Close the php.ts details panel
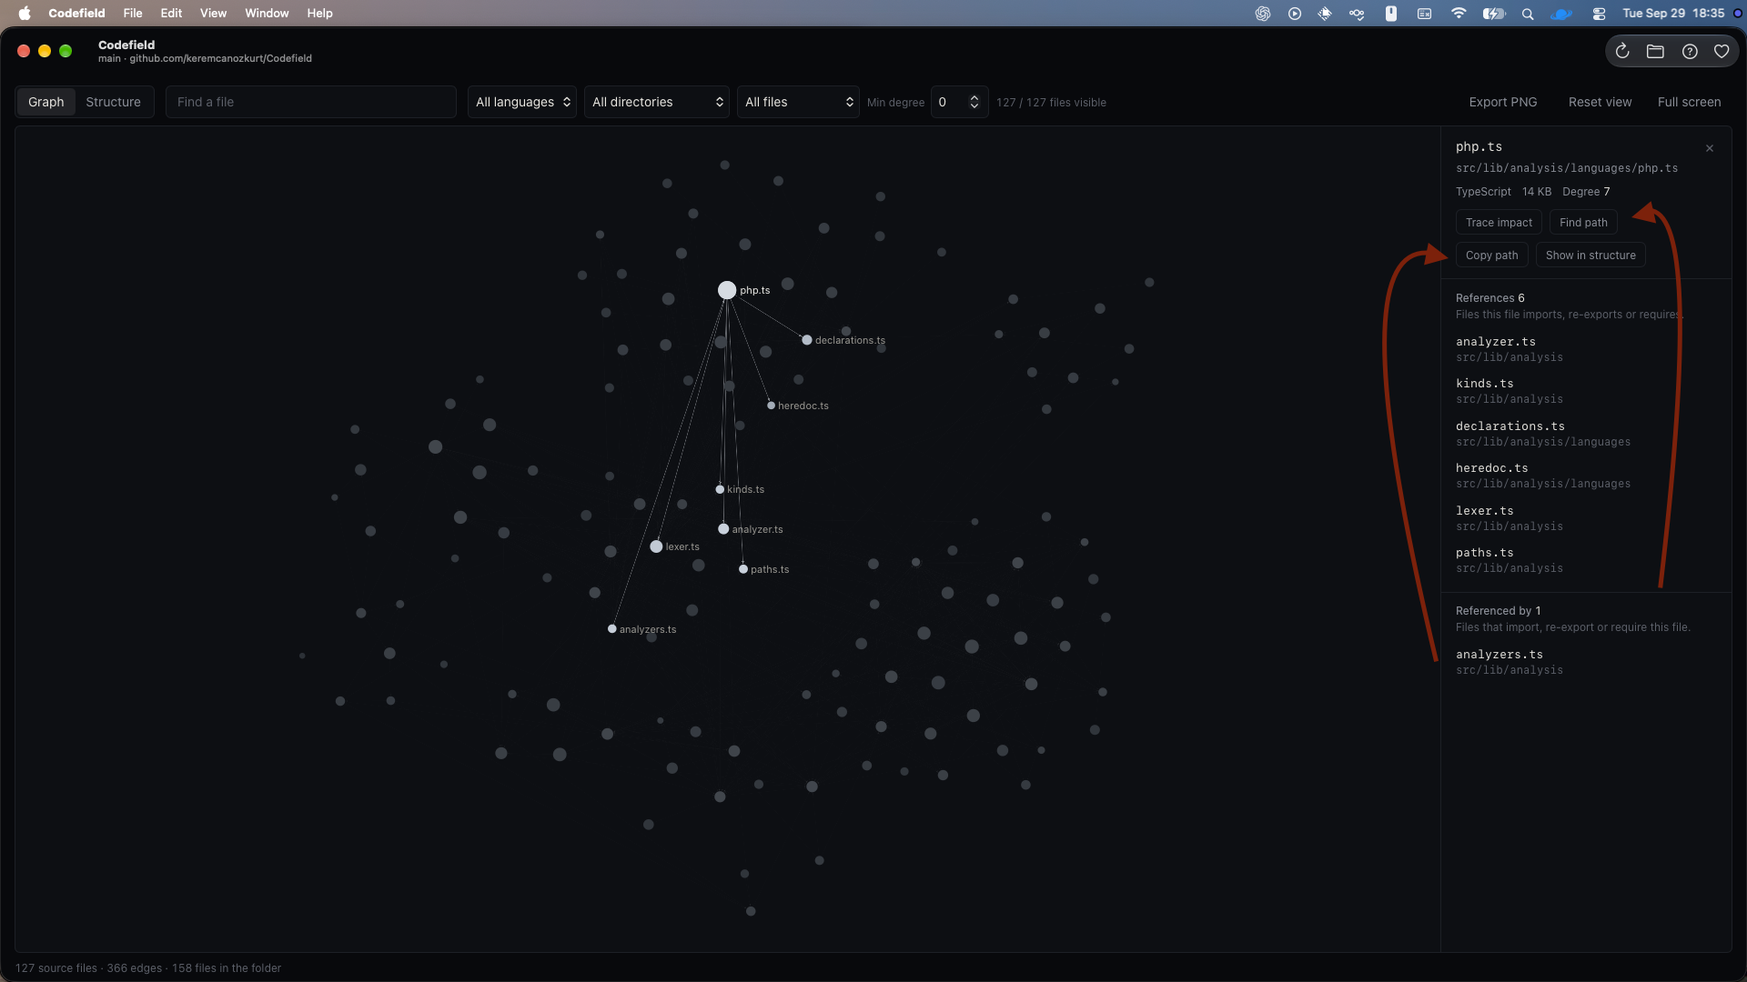Image resolution: width=1747 pixels, height=982 pixels. [x=1710, y=148]
